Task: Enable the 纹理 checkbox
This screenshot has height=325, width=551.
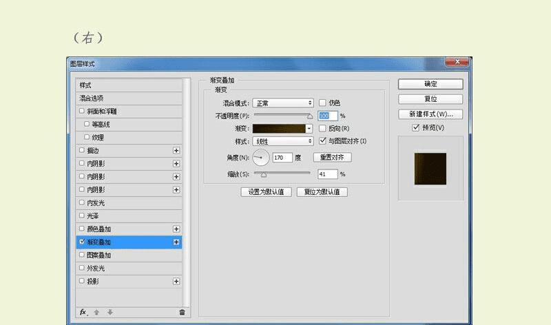Action: pyautogui.click(x=87, y=137)
